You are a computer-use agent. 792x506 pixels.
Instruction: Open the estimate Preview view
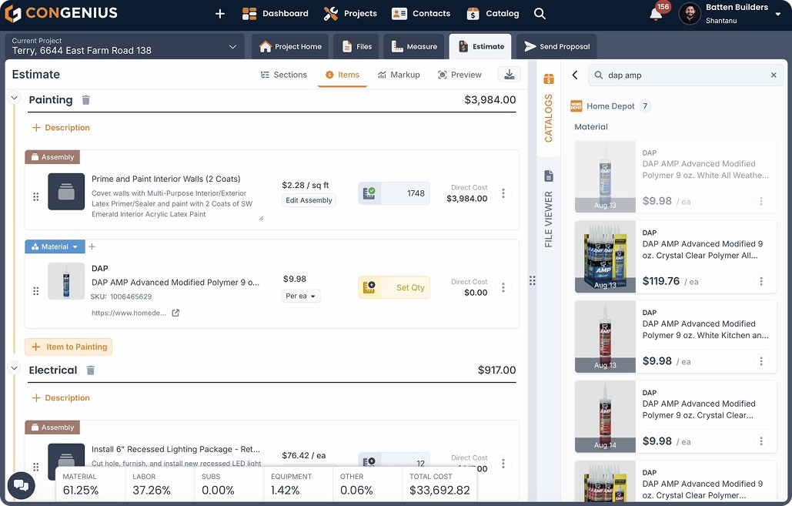click(459, 75)
